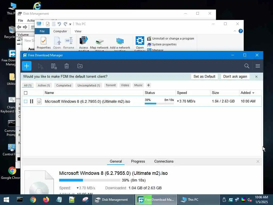Filter downloads by Active (1)
Image resolution: width=273 pixels, height=205 pixels.
(44, 85)
